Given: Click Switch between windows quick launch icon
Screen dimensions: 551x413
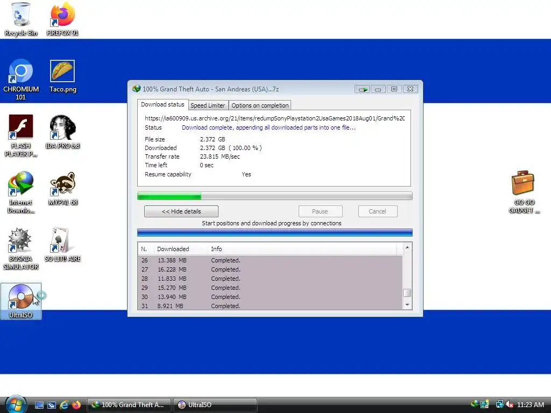Looking at the screenshot, I should pos(52,405).
